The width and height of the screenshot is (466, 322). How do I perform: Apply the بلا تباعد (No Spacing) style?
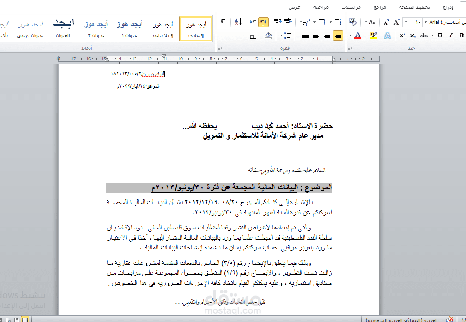coord(163,29)
